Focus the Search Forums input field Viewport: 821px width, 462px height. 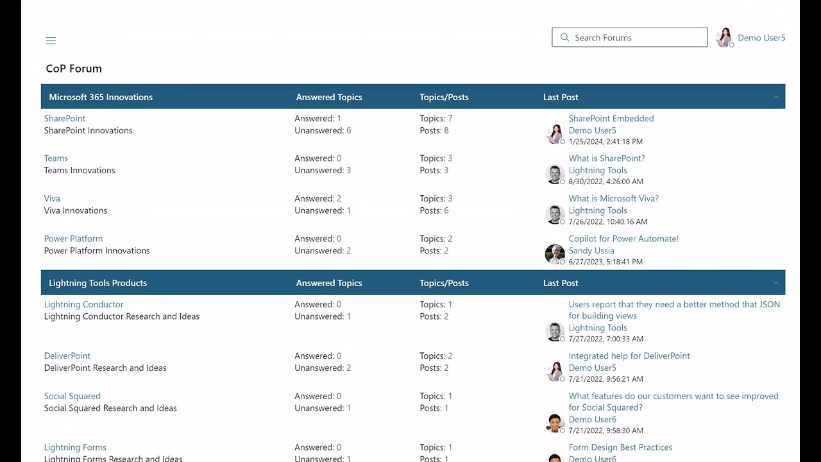[x=629, y=37]
